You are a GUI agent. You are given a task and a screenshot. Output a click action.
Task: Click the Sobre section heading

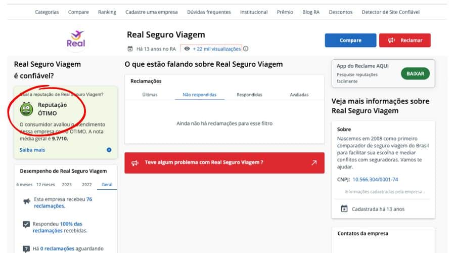click(344, 130)
